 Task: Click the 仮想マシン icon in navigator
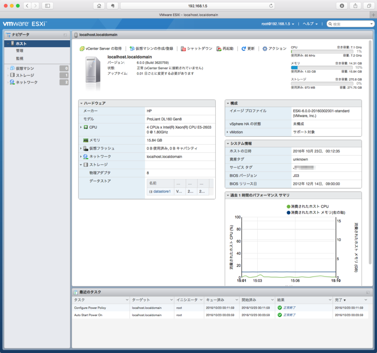[x=12, y=68]
